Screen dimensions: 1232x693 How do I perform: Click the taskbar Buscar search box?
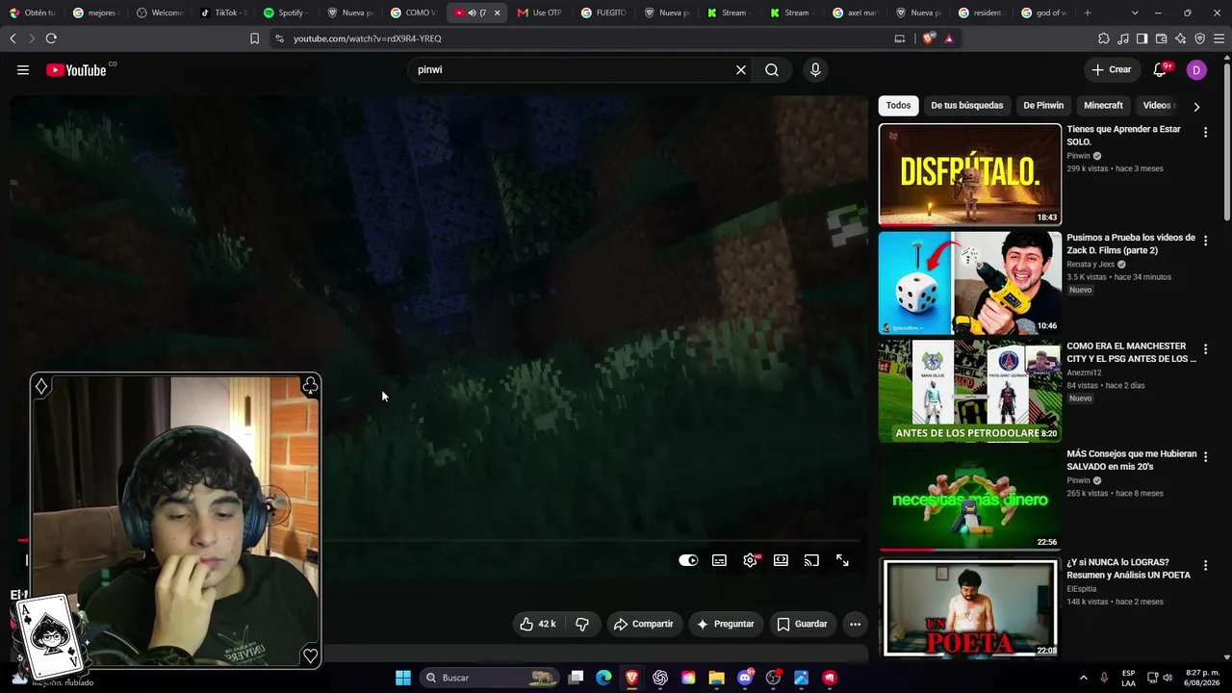click(x=491, y=678)
